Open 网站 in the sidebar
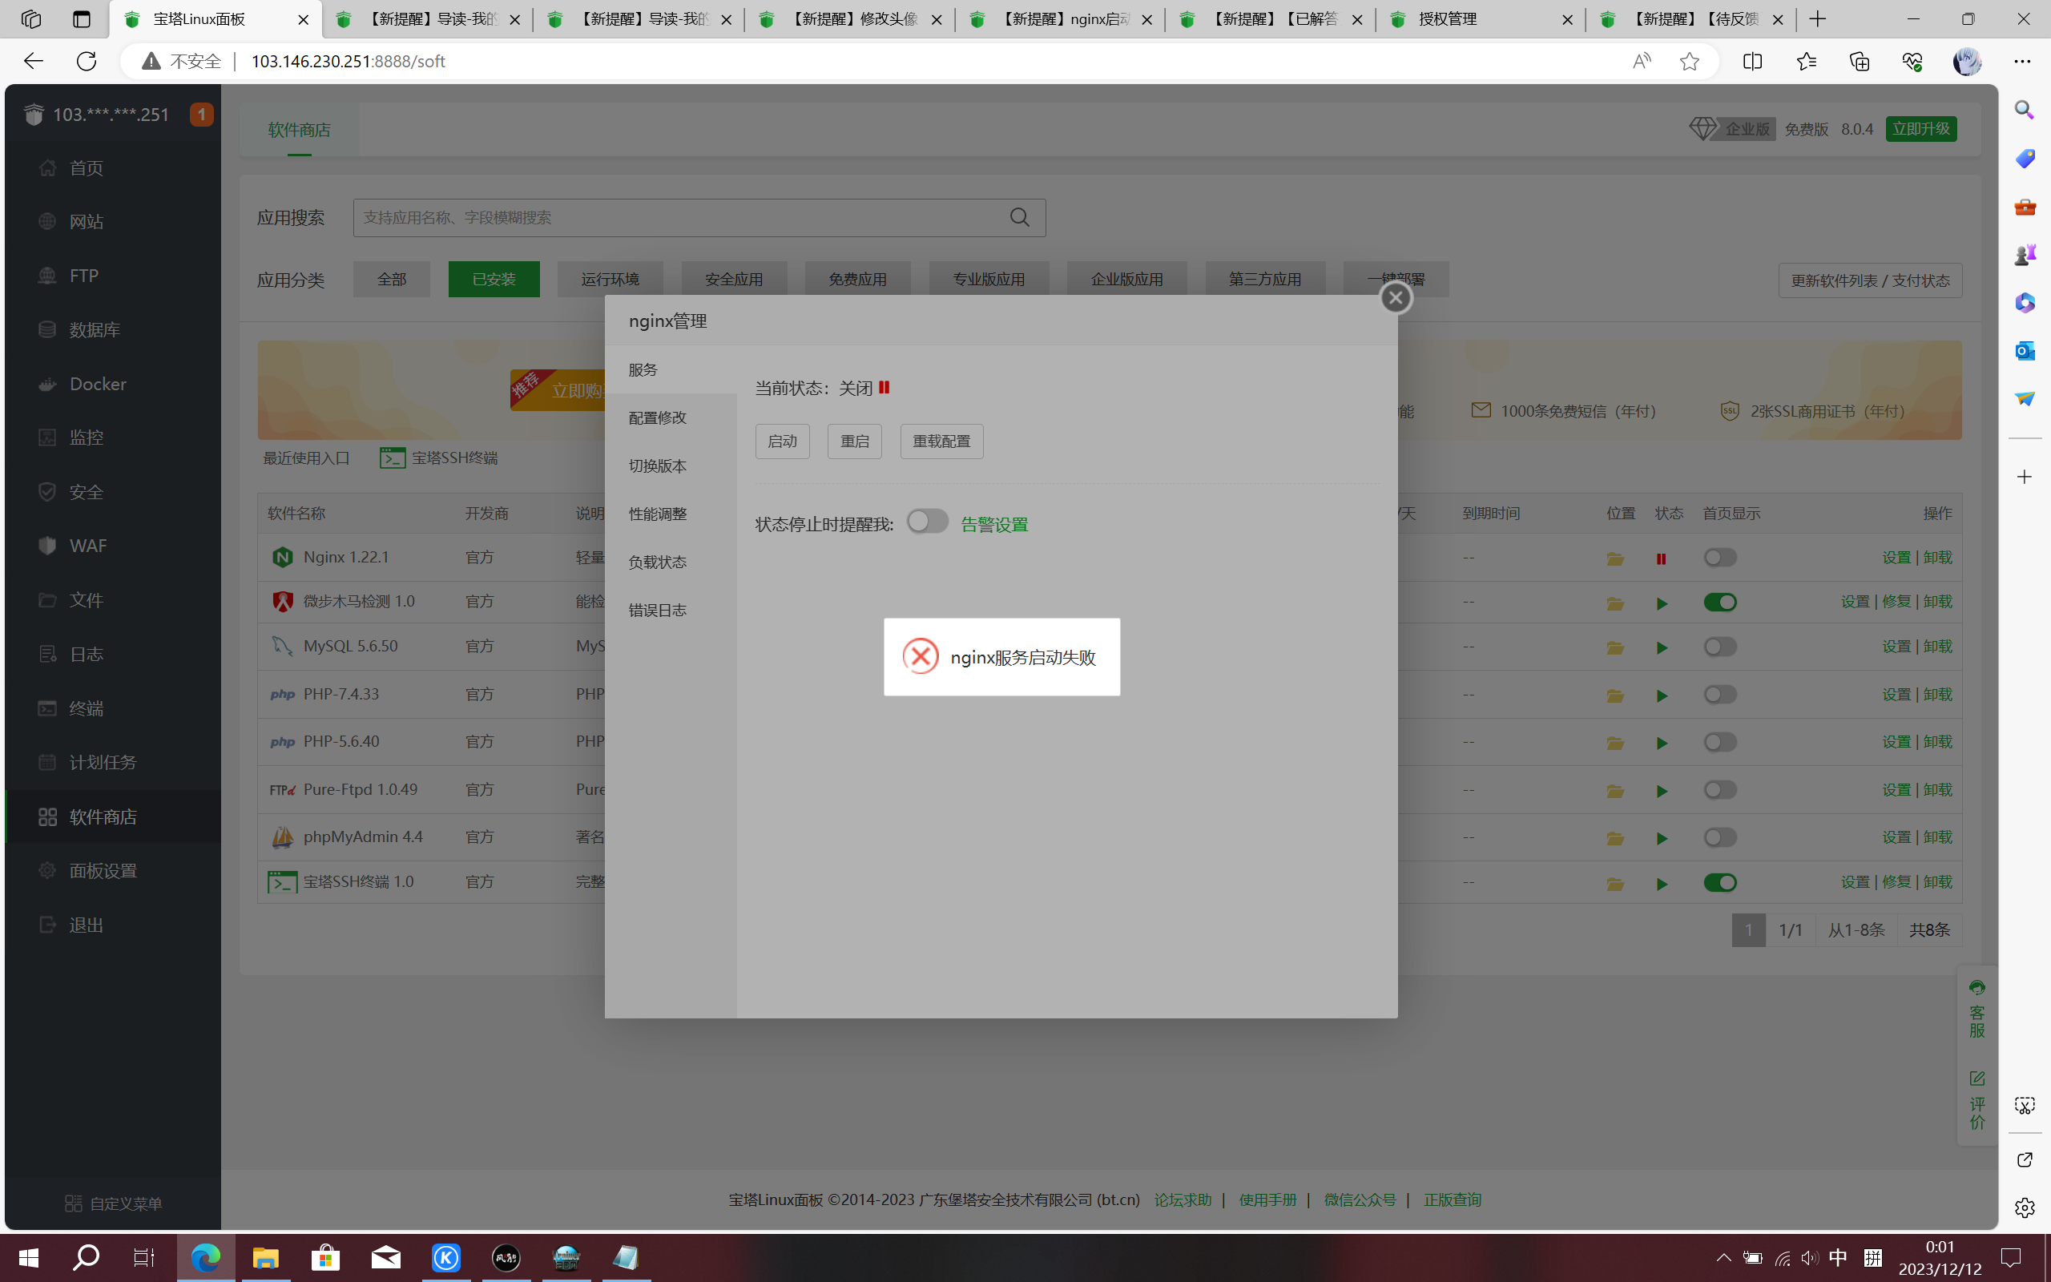Screen dimensions: 2051x1282 [x=113, y=221]
